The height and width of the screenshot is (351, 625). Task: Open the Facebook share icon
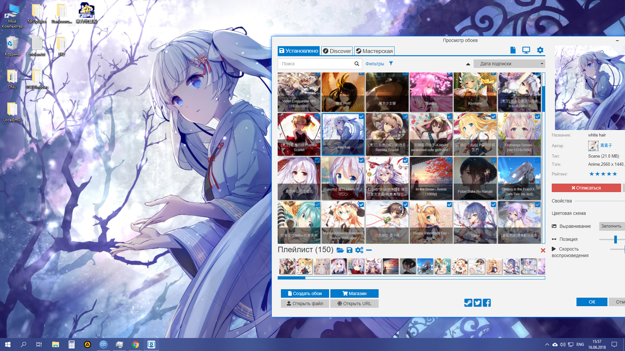[487, 303]
